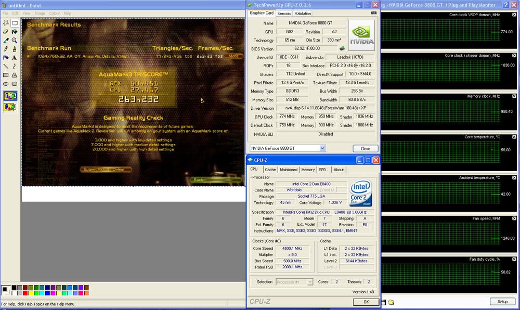Select the Curve tool in Paint
Image resolution: width=520 pixels, height=310 pixels.
click(x=15, y=66)
